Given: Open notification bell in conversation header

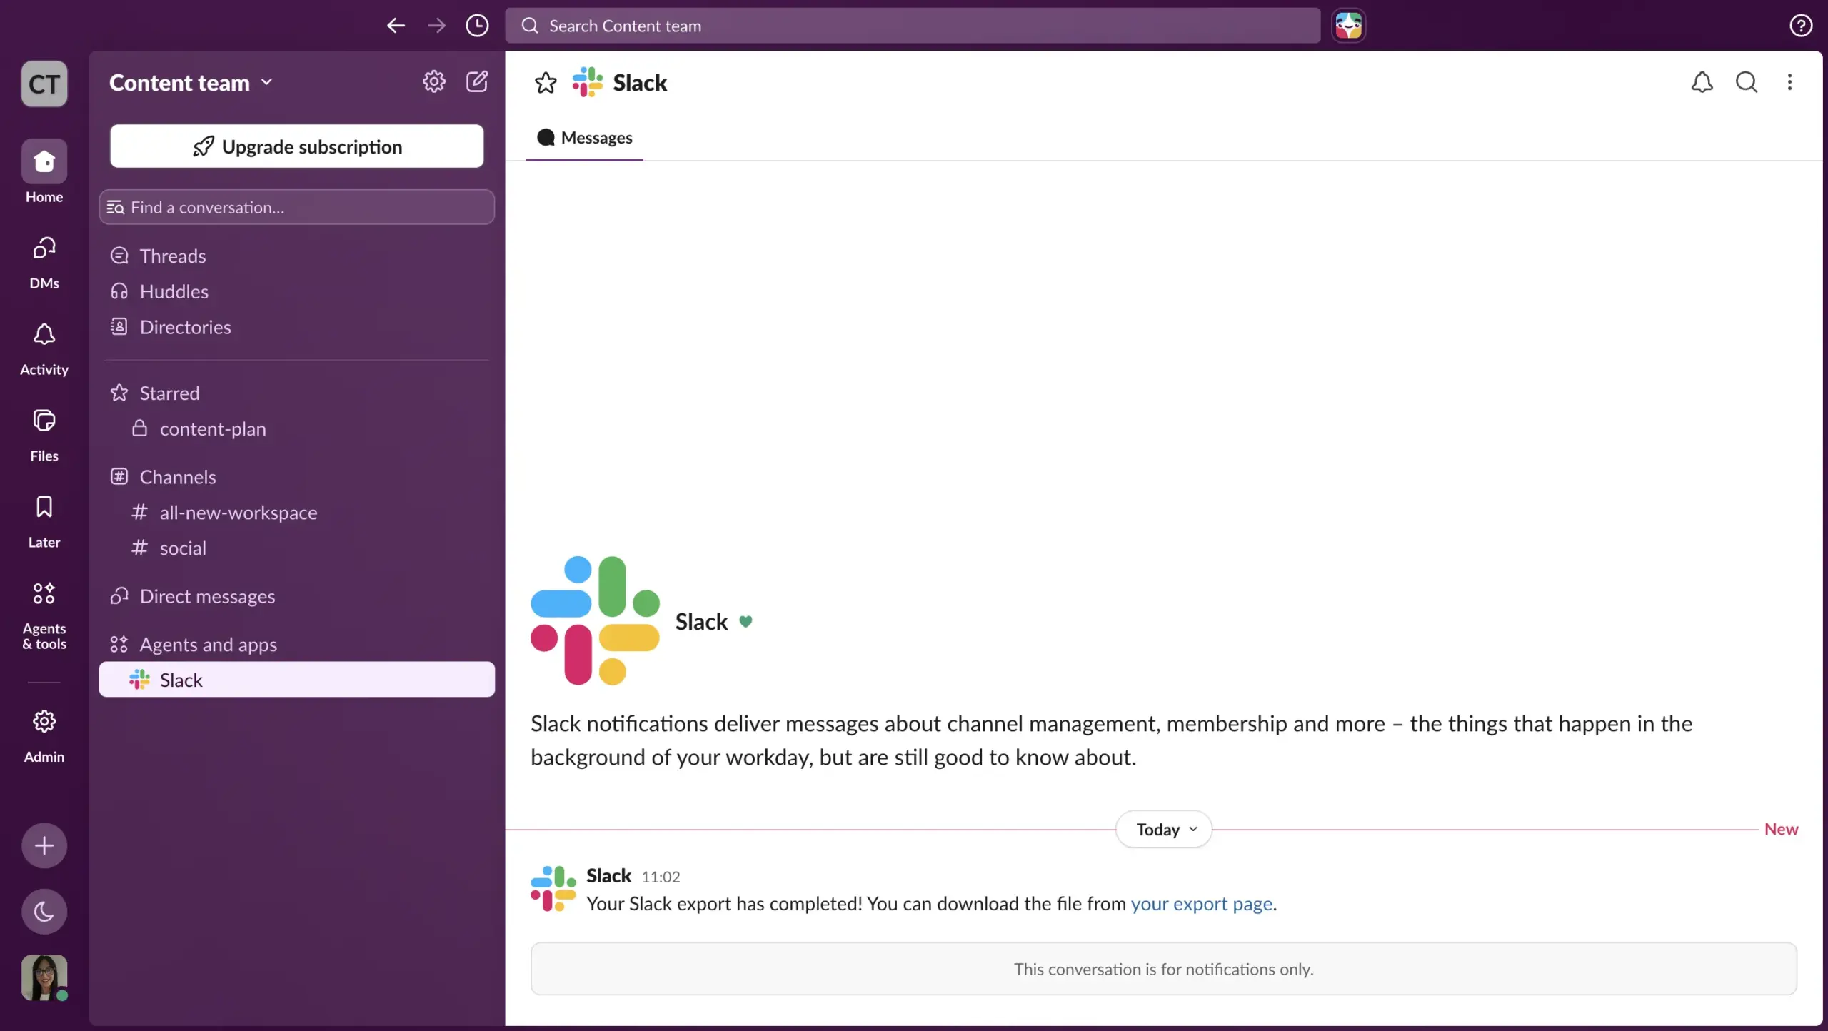Looking at the screenshot, I should (1702, 82).
